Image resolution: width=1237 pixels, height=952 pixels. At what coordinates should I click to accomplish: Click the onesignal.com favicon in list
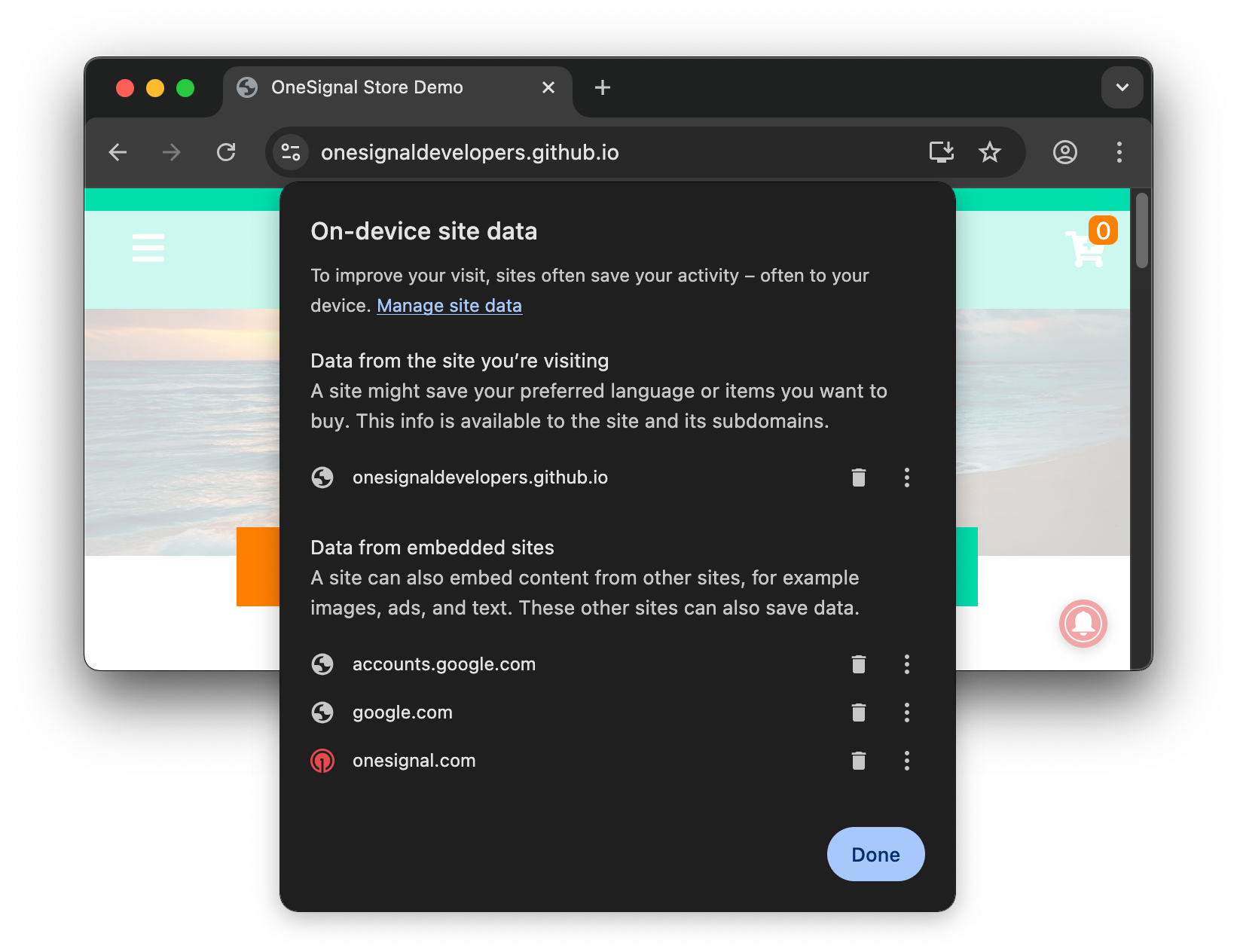[322, 761]
